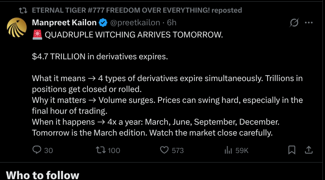Image resolution: width=325 pixels, height=180 pixels.
Task: Bookmark the Quadruple Witching tweet
Action: (292, 150)
